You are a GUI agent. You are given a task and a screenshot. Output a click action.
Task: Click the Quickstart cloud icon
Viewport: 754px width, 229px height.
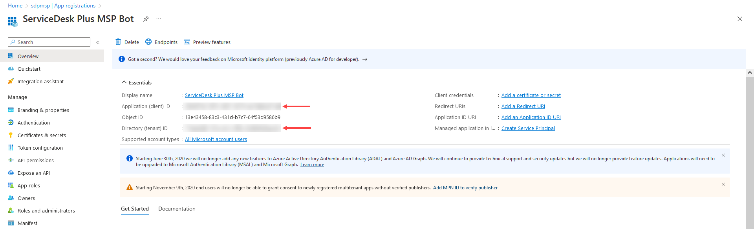point(11,69)
